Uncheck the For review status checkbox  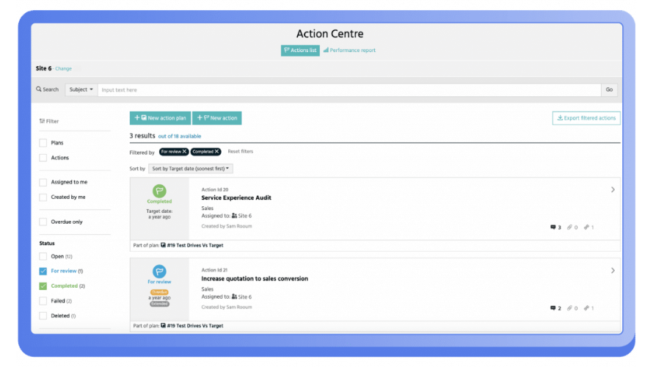click(43, 271)
